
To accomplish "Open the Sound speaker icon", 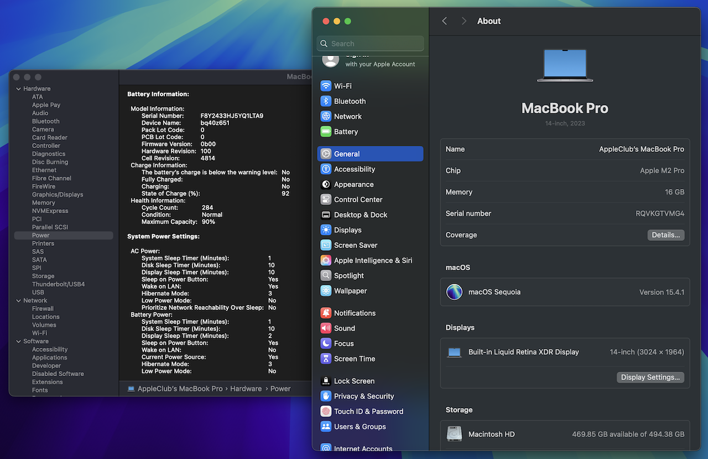I will [326, 328].
